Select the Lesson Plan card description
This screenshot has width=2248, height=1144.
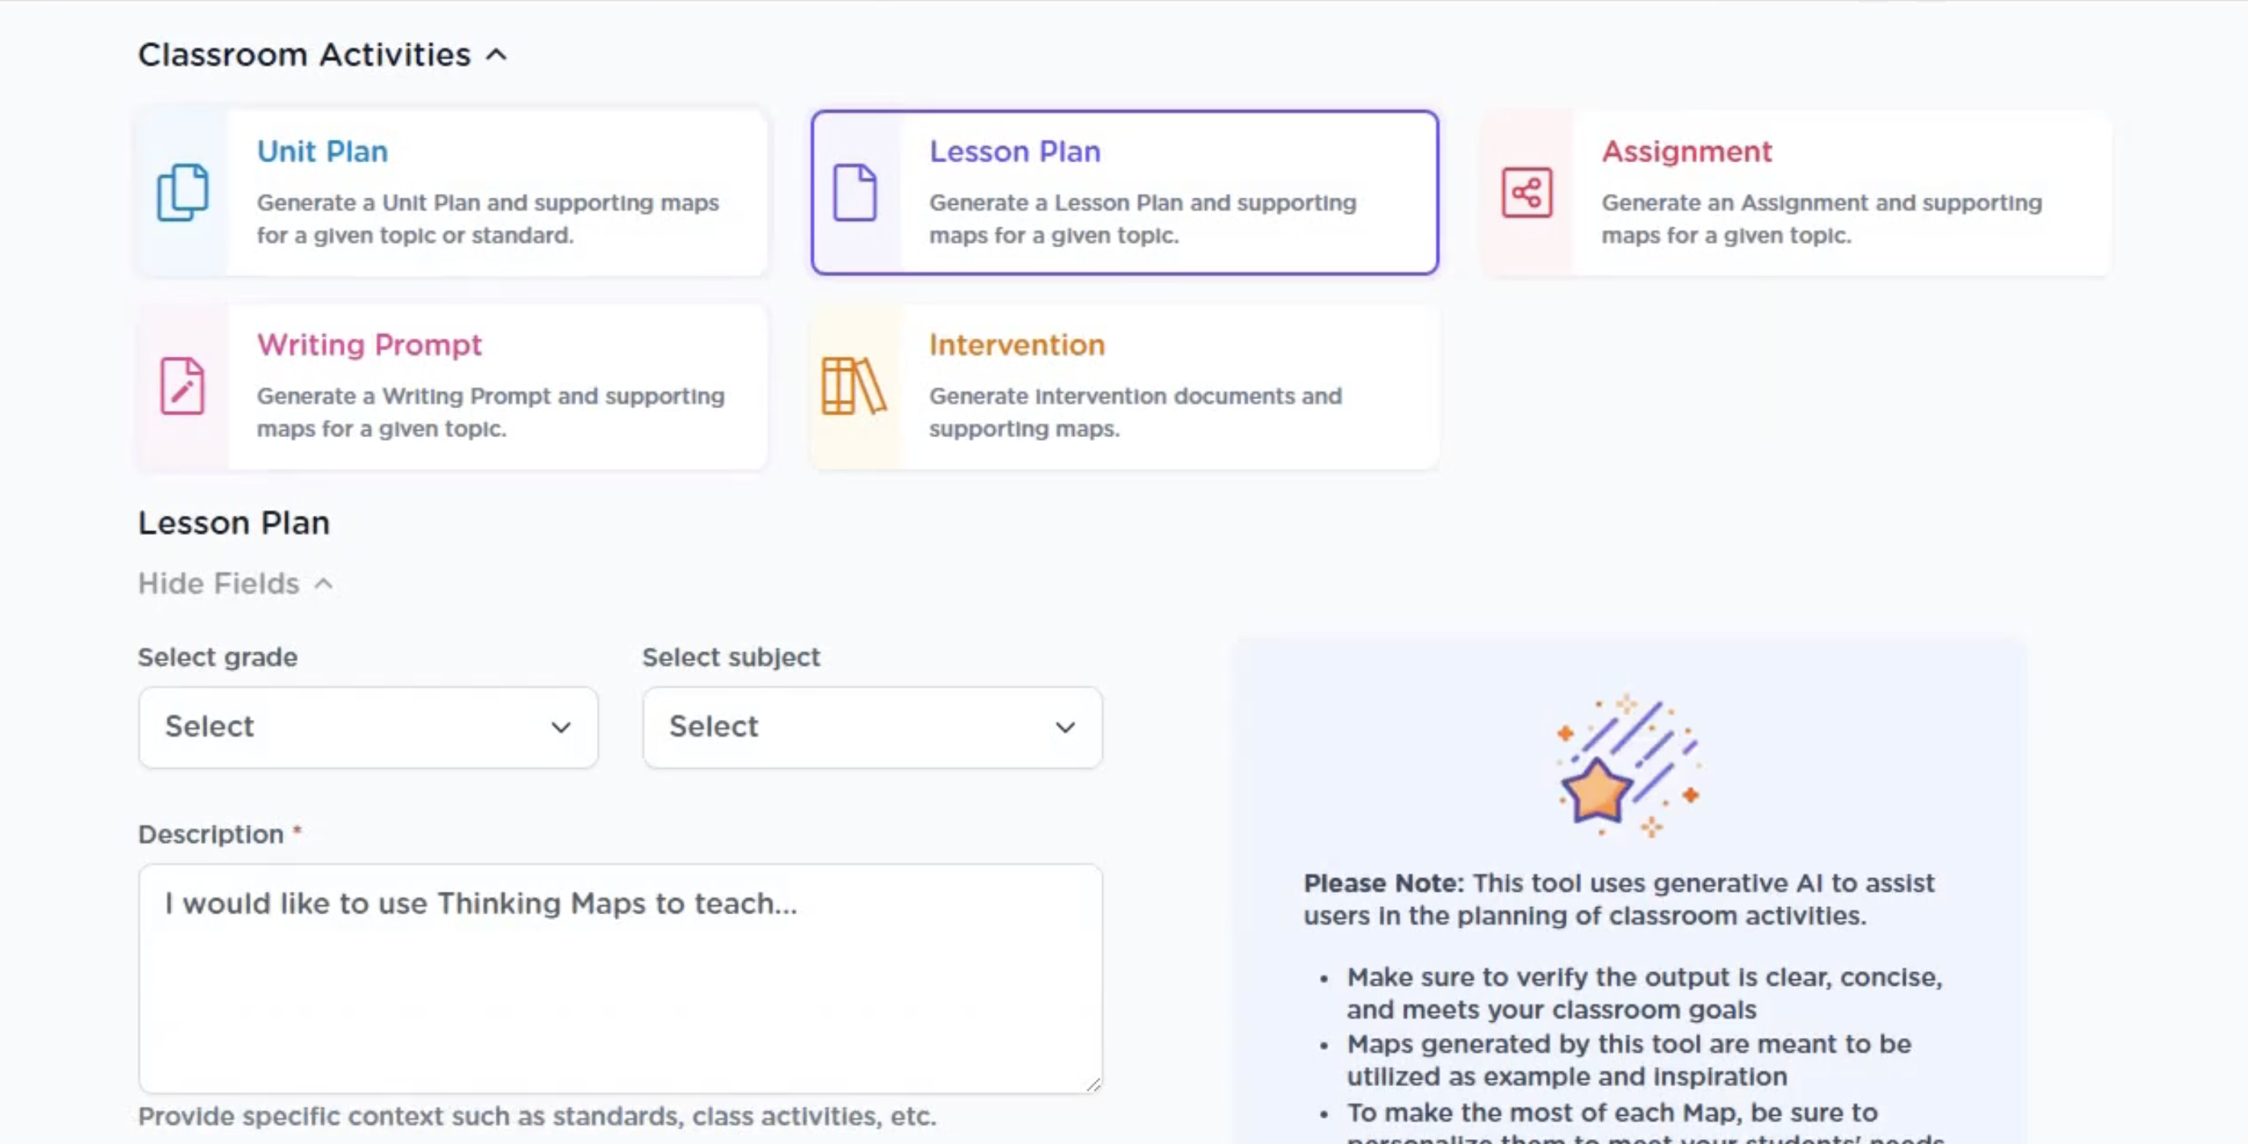1142,219
